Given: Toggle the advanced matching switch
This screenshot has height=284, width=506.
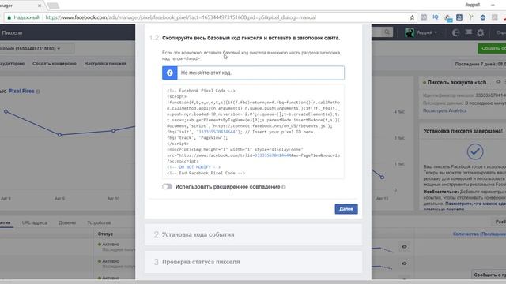Looking at the screenshot, I should click(167, 187).
